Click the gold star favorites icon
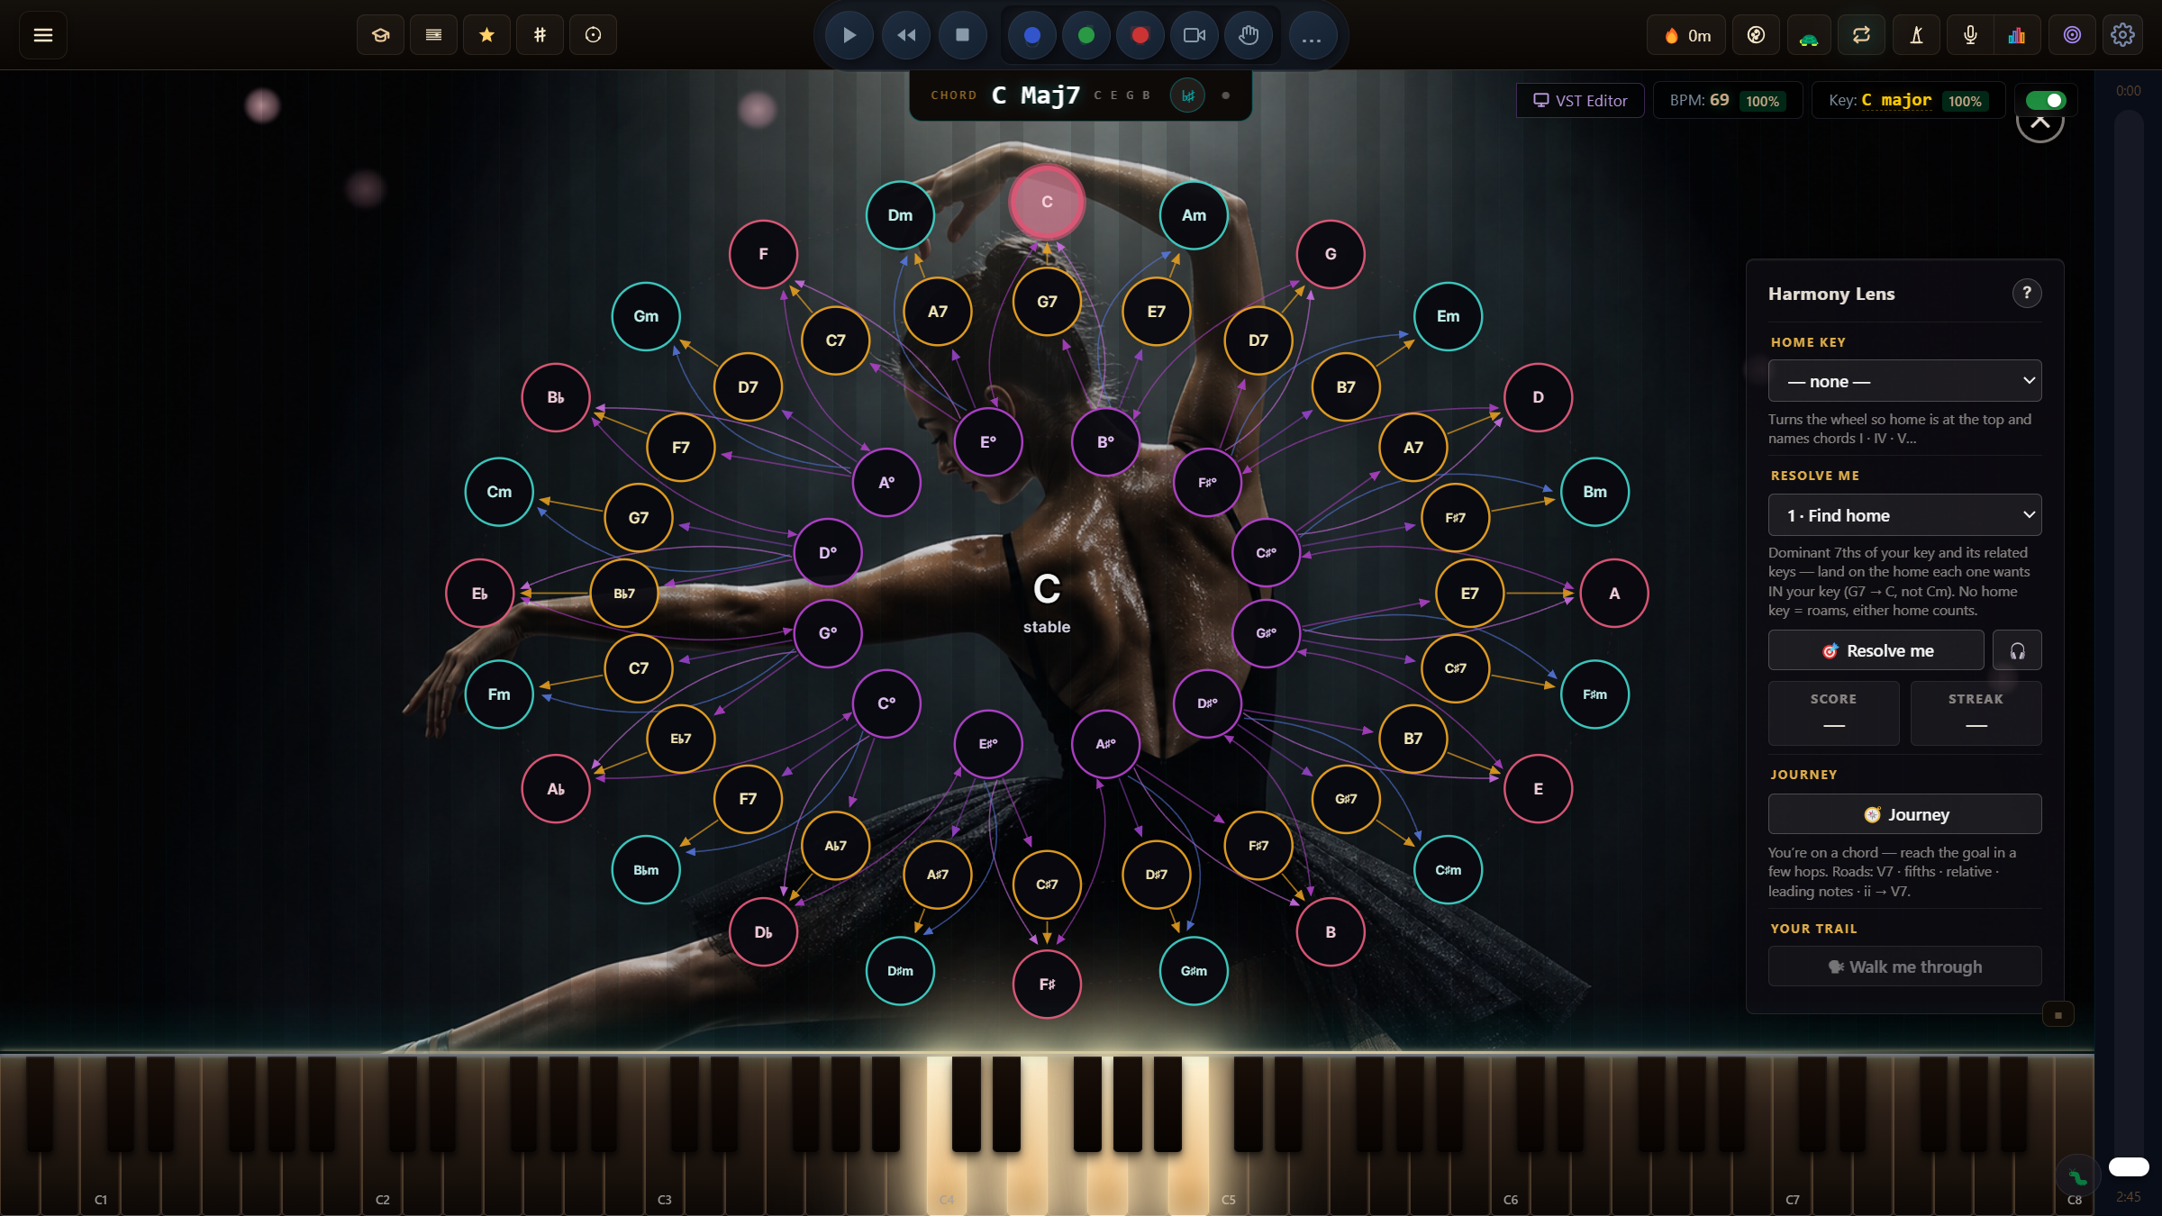Image resolution: width=2162 pixels, height=1216 pixels. coord(486,35)
